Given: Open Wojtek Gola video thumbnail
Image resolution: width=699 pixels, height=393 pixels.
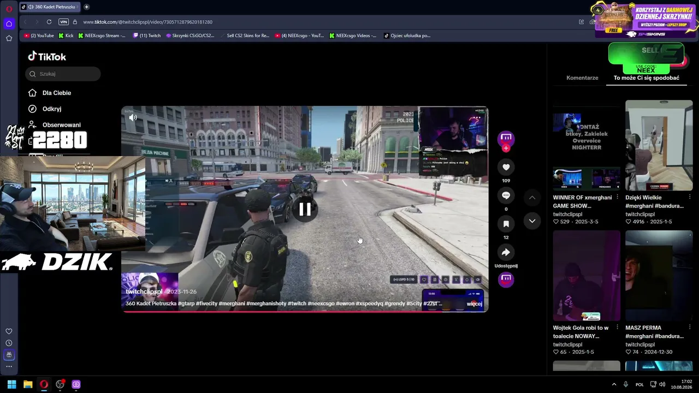Looking at the screenshot, I should tap(587, 276).
